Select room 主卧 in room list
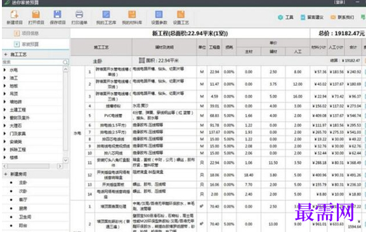 23,183
